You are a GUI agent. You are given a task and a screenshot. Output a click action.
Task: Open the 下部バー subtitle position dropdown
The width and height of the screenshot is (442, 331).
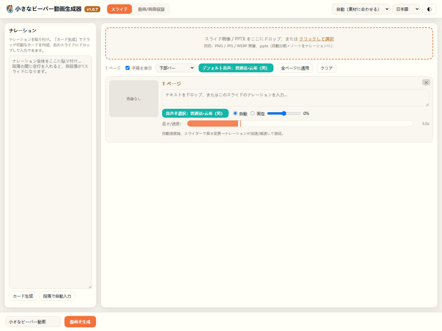175,68
